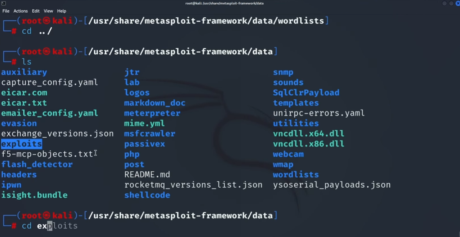Click the terminal icon in the title bar

click(x=4, y=3)
